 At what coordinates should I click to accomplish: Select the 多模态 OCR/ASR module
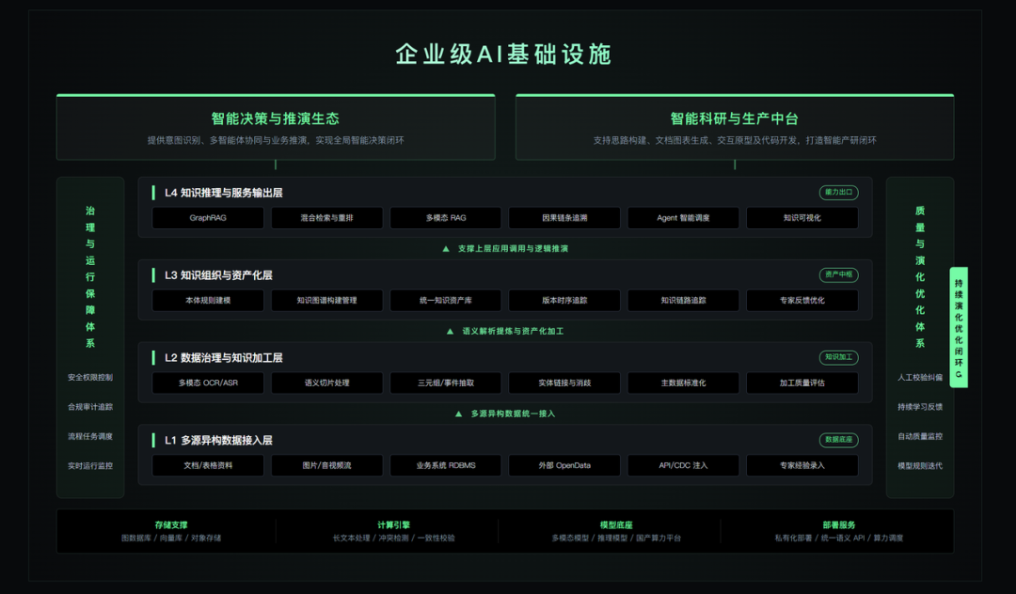[208, 383]
